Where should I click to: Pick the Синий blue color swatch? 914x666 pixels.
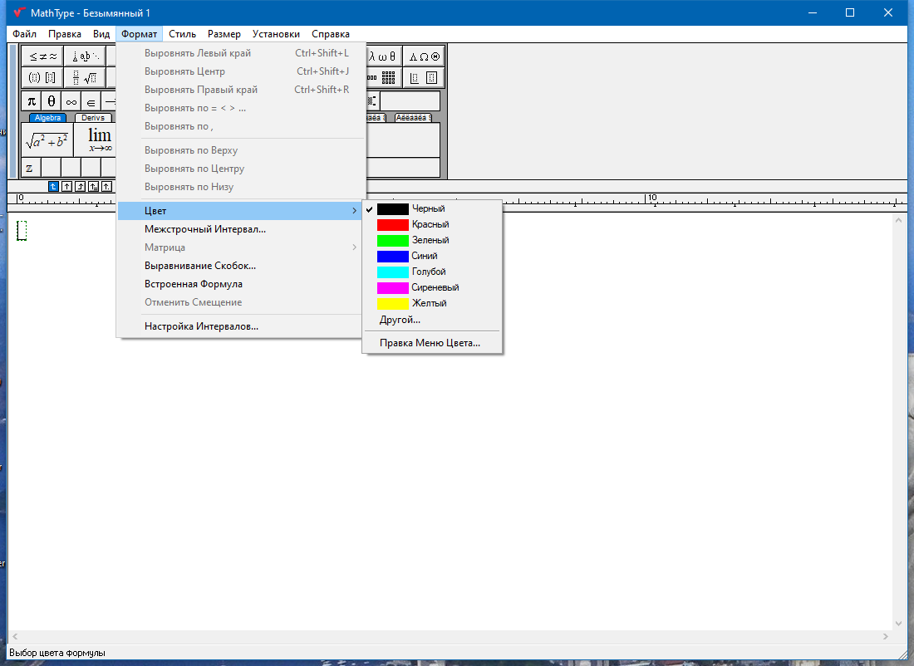click(x=393, y=257)
